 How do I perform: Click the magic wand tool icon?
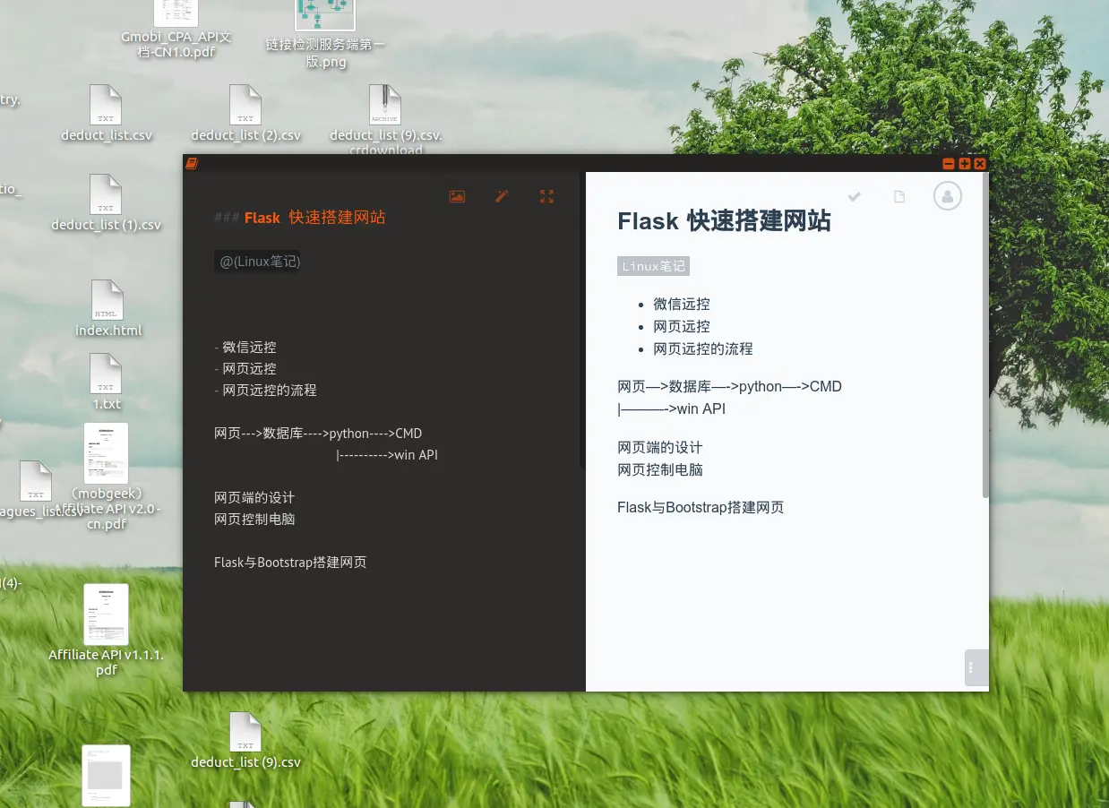point(502,196)
